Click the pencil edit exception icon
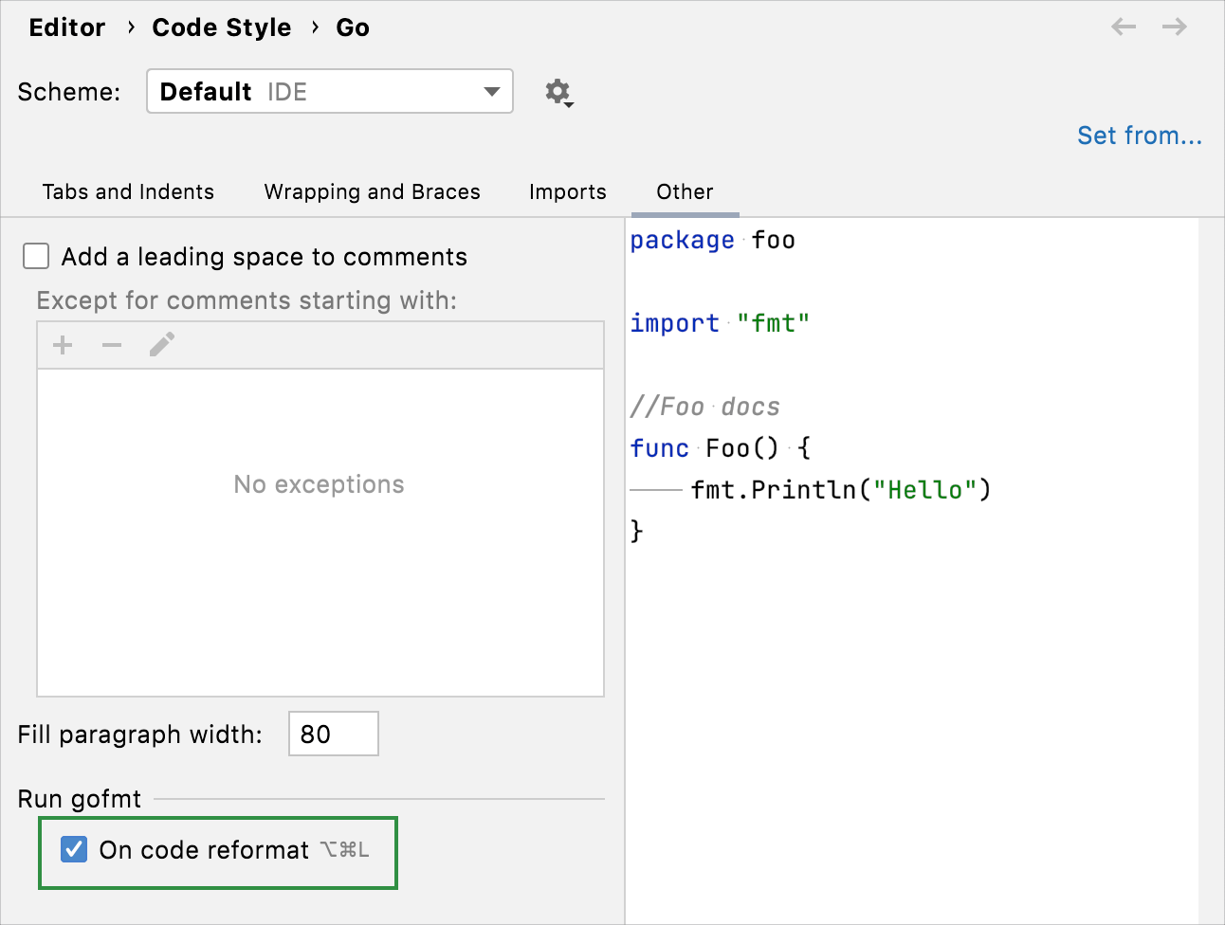This screenshot has height=925, width=1225. click(162, 345)
